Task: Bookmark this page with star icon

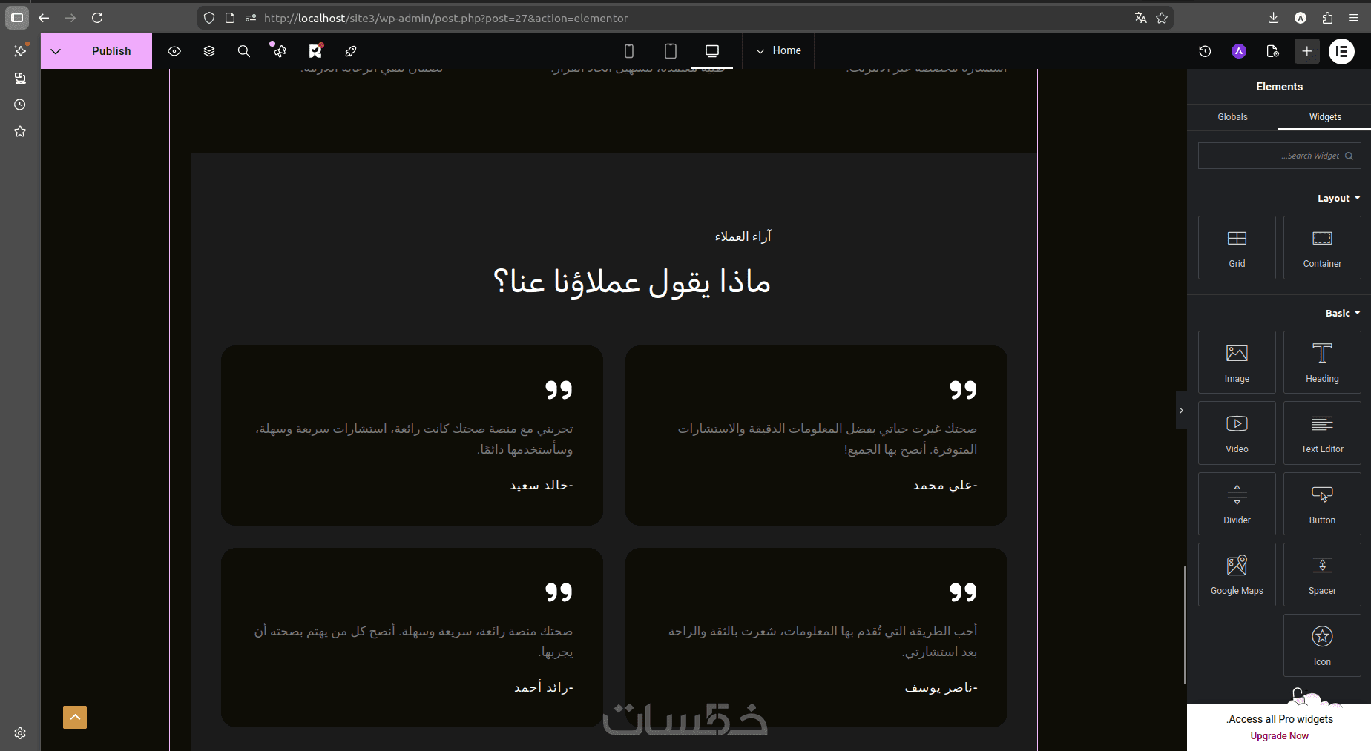Action: tap(1162, 18)
